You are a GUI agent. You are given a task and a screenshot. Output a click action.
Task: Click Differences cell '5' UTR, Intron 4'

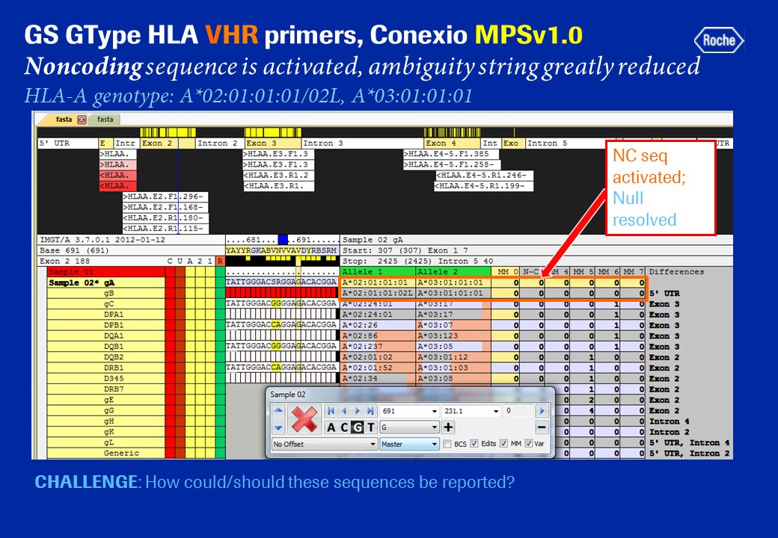[689, 442]
